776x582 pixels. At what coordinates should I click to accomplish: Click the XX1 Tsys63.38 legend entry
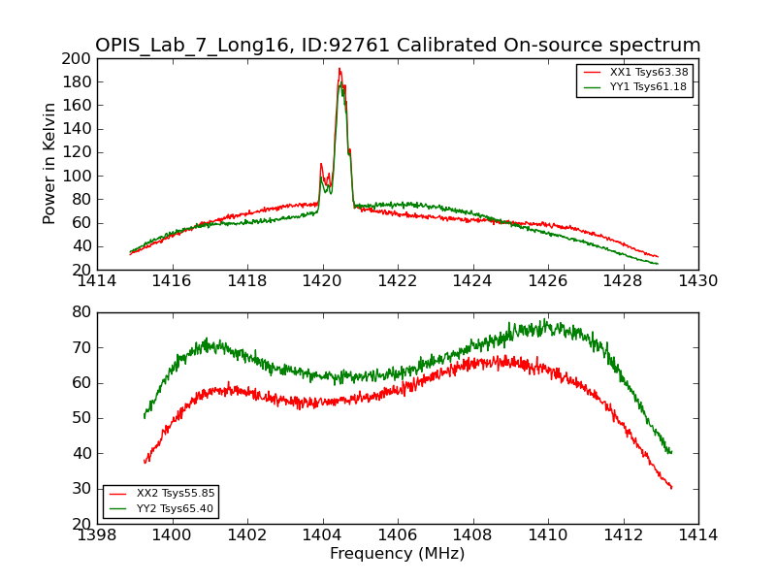tap(649, 73)
